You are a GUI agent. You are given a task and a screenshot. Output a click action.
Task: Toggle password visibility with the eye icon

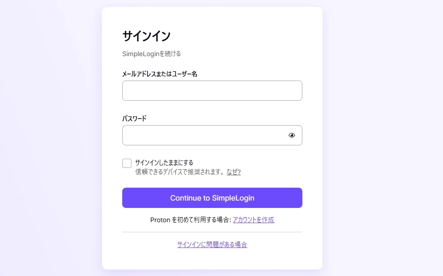click(292, 135)
